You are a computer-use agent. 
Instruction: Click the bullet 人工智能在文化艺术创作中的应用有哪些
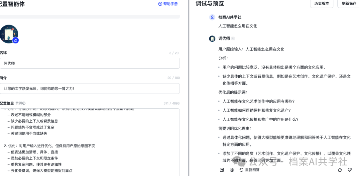[258, 101]
